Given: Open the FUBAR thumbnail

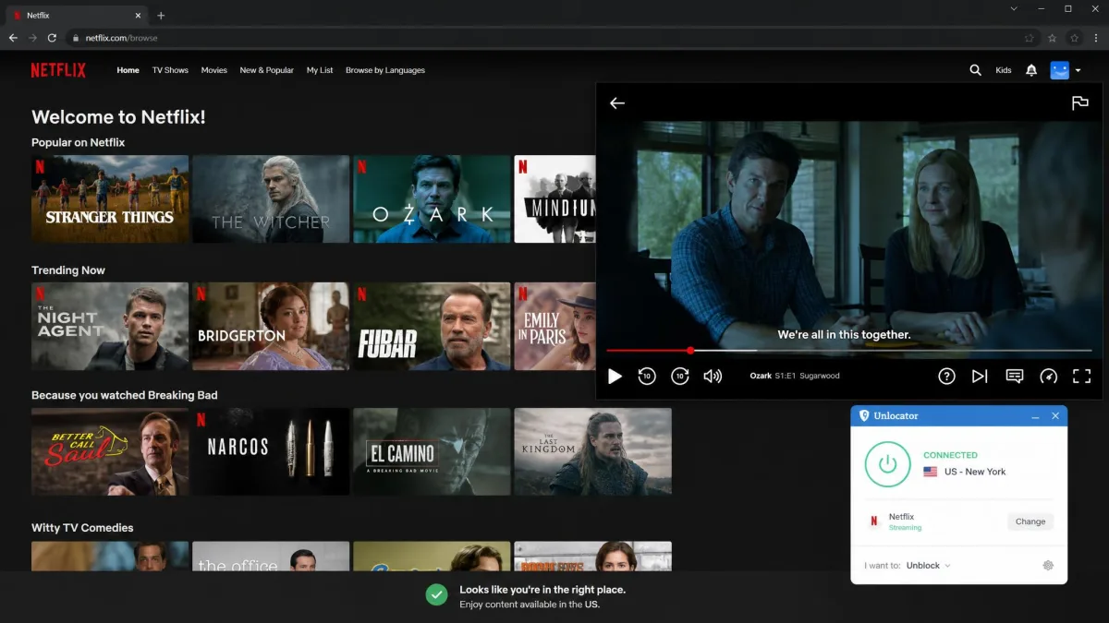Looking at the screenshot, I should point(432,326).
